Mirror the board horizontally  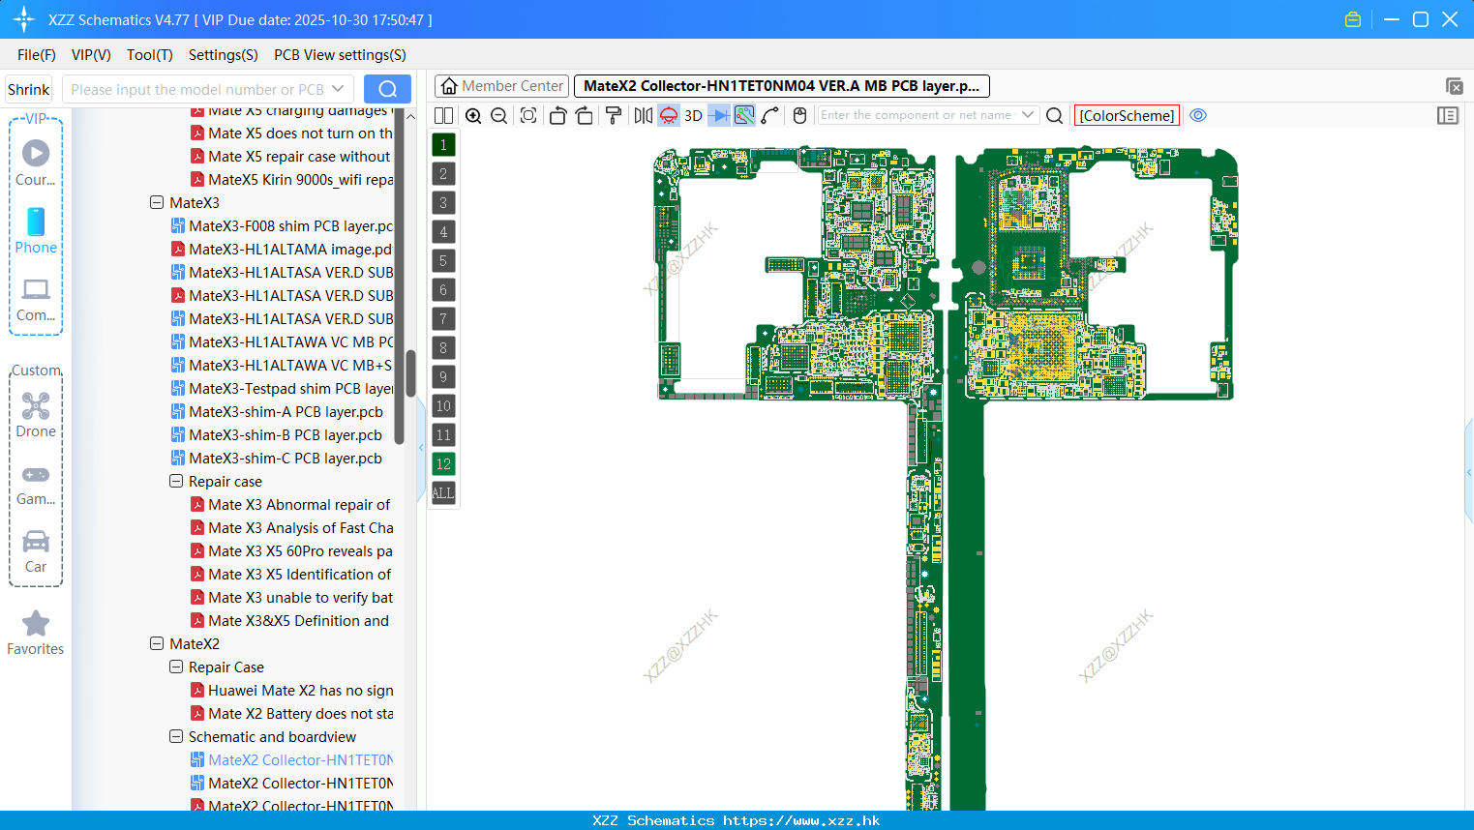pyautogui.click(x=644, y=115)
